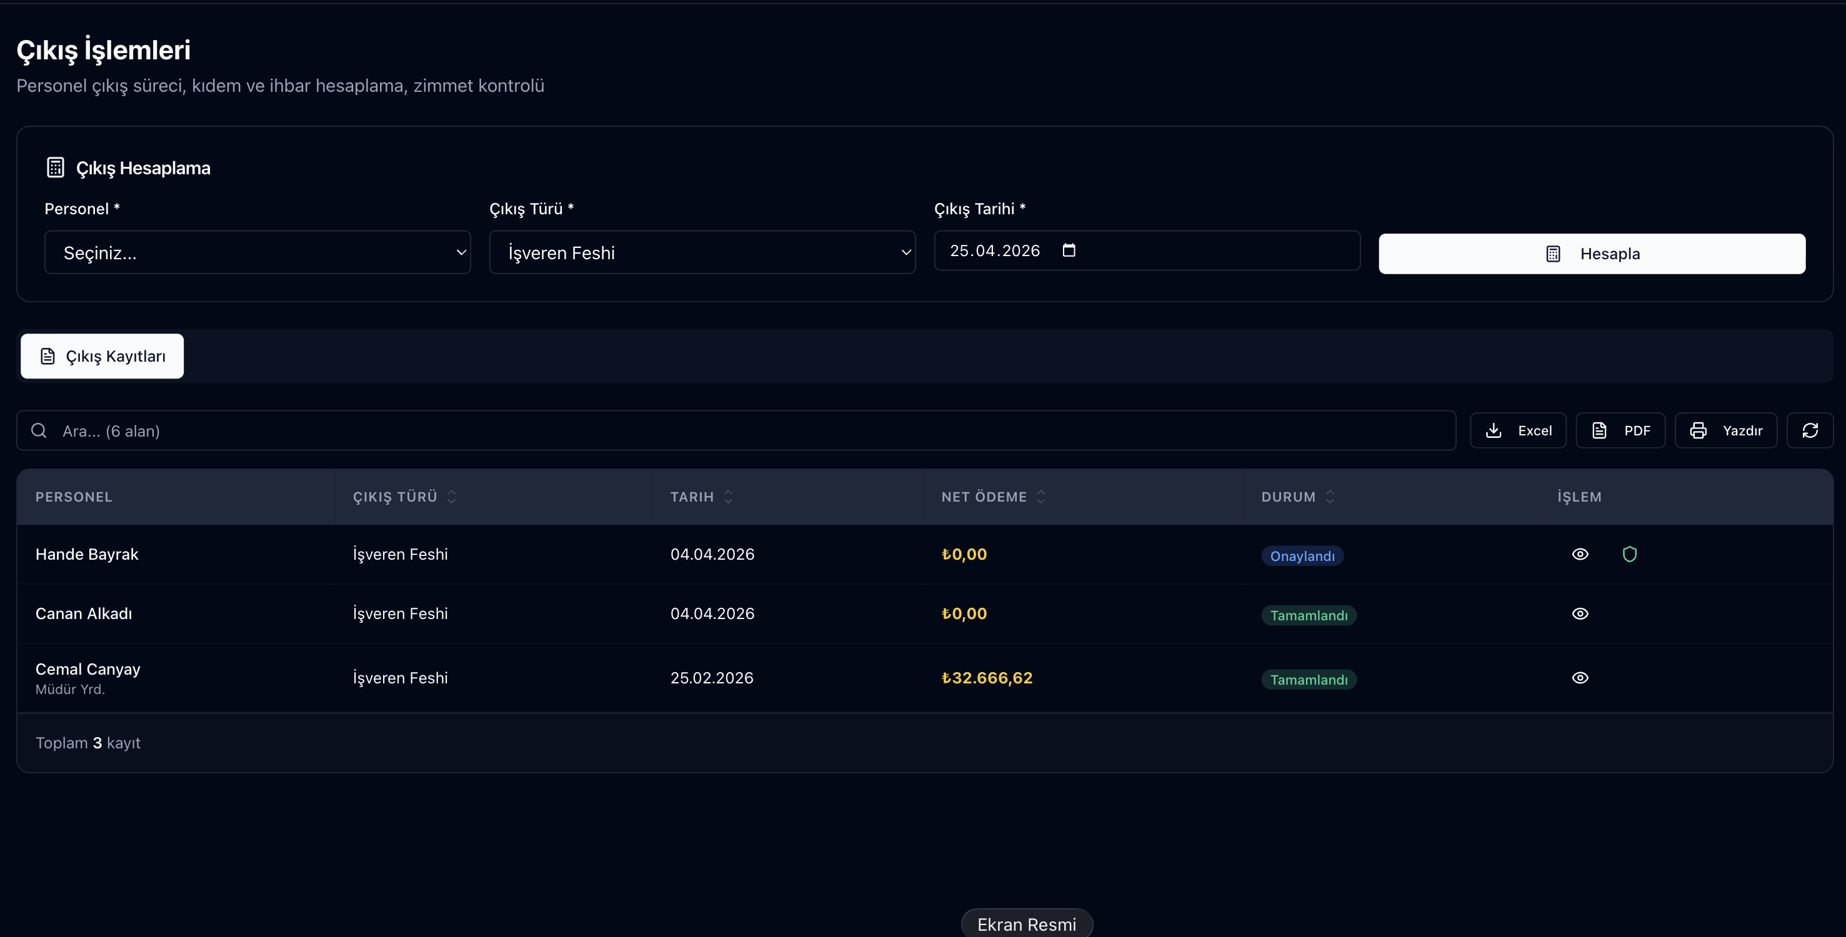
Task: Open the Personel Seçiniz dropdown
Action: tap(257, 252)
